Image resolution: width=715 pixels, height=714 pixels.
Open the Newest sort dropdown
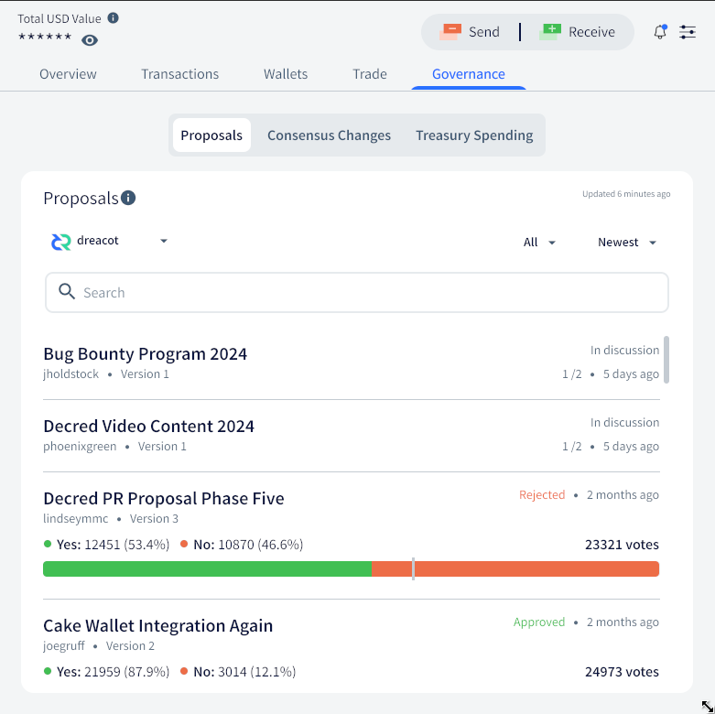(x=626, y=242)
